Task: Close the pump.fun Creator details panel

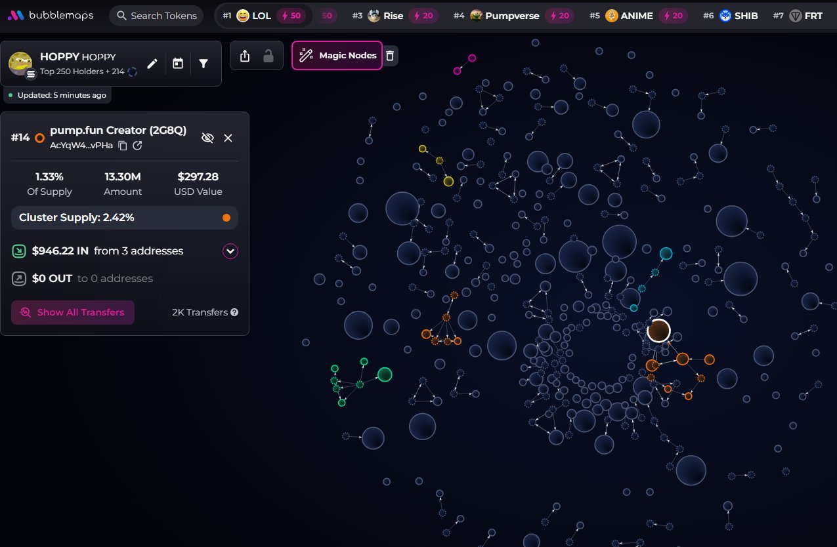Action: (228, 138)
